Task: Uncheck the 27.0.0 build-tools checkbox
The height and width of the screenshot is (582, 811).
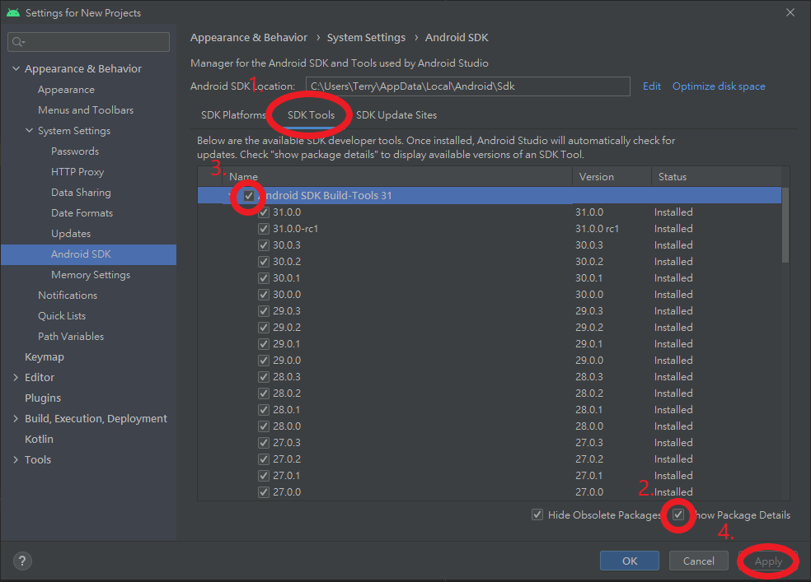Action: coord(264,492)
